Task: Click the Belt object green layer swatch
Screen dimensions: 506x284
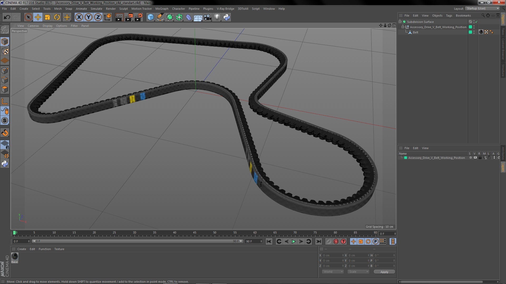Action: coord(470,32)
